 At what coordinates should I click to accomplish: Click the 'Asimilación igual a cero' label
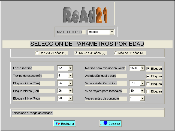(x=101, y=76)
